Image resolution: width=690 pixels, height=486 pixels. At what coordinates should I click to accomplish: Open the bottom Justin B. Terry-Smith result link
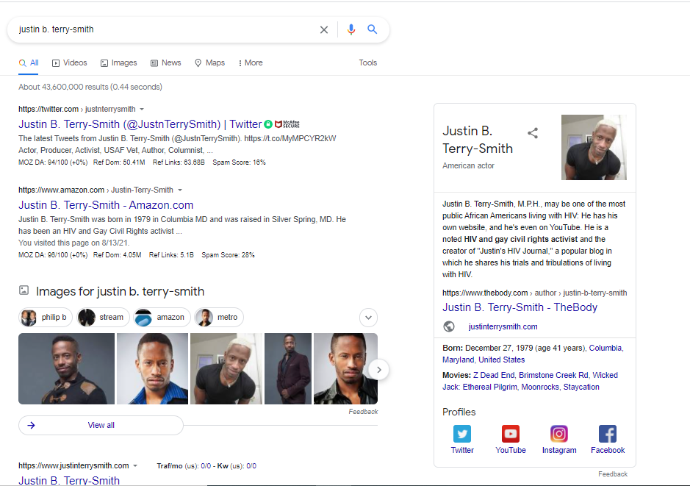[x=69, y=480]
